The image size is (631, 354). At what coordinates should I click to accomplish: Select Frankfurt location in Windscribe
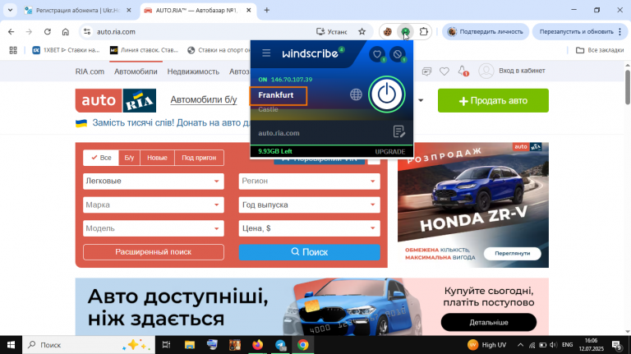(278, 96)
